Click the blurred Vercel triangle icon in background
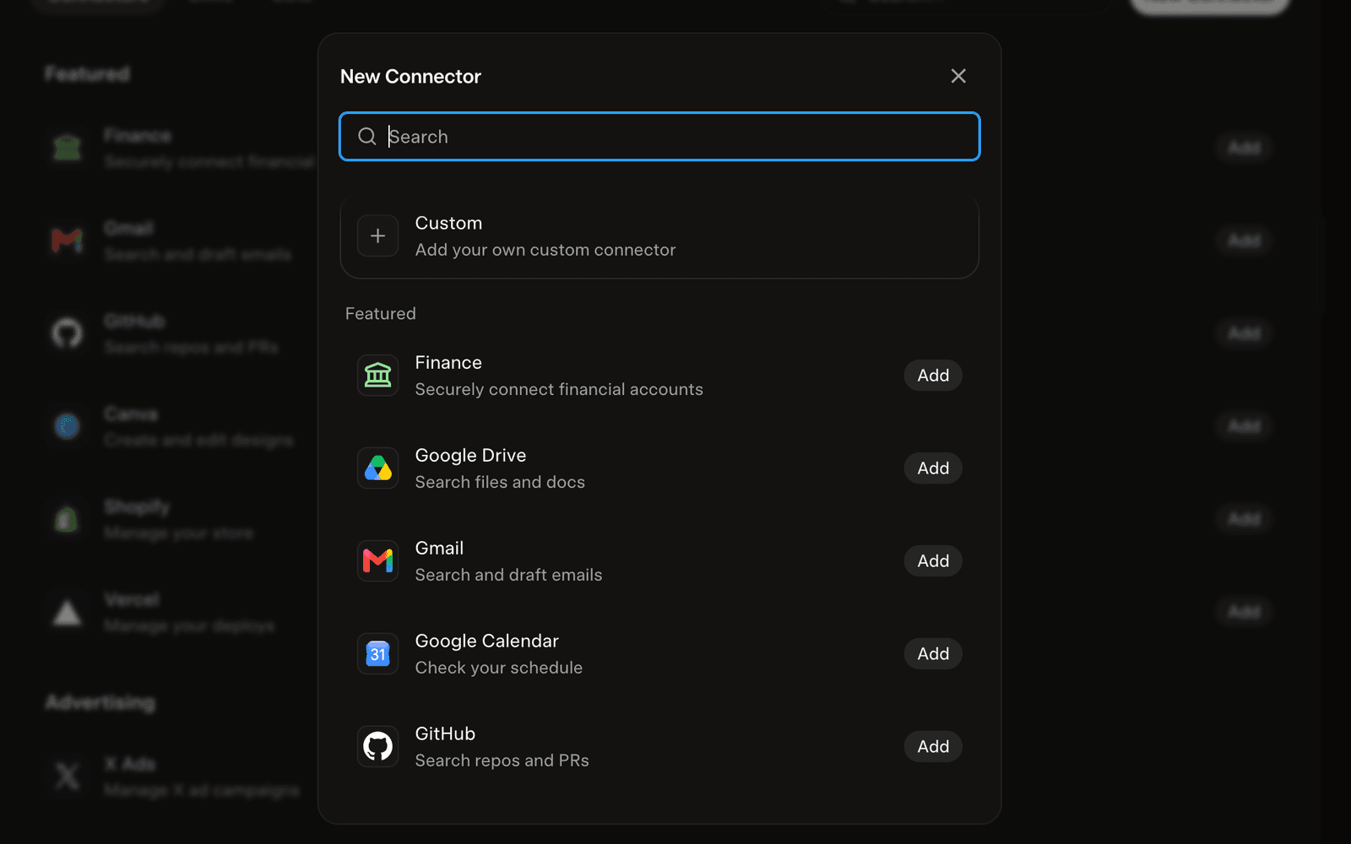 click(67, 612)
